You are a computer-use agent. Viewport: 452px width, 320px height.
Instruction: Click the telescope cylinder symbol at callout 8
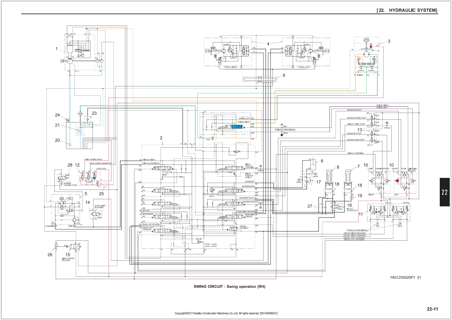[329, 178]
